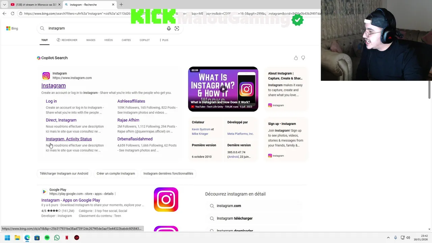
Task: Open the Rajae Afhim sitelink
Action: (x=128, y=120)
